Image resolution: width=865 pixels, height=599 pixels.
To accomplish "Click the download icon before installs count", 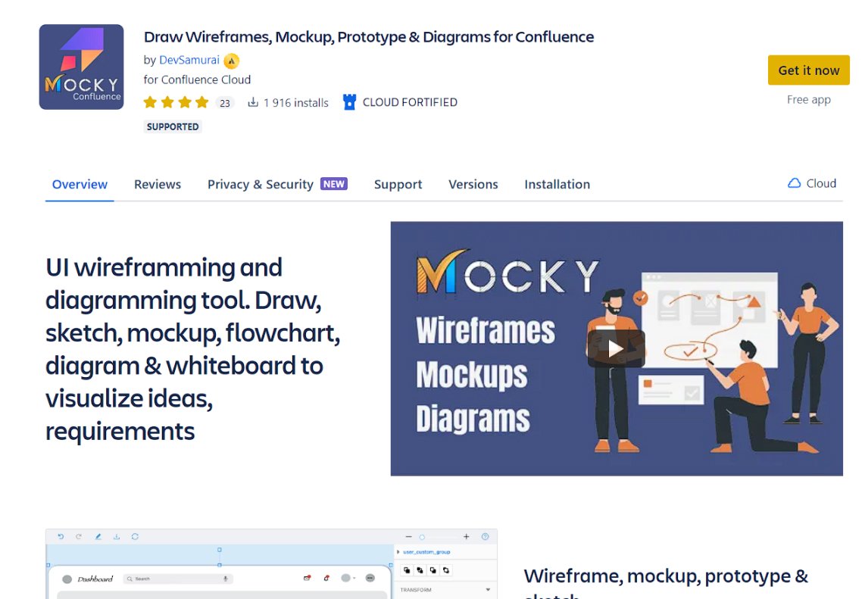I will click(253, 102).
